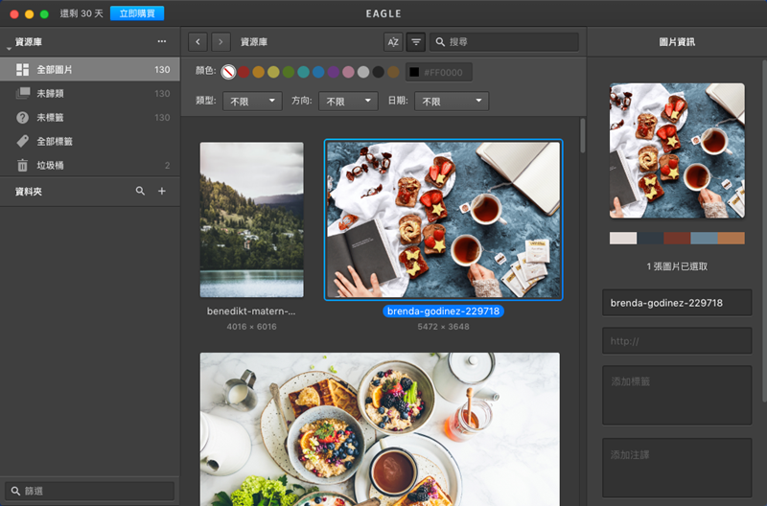The width and height of the screenshot is (767, 506).
Task: Select the no-color filter option
Action: click(229, 72)
